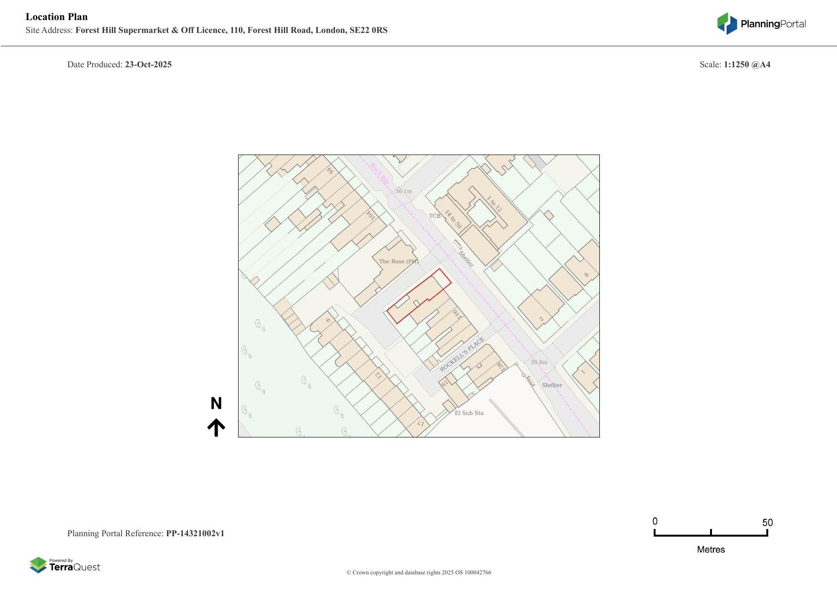Click the 39.8m spot height label
837x592 pixels.
click(x=539, y=362)
